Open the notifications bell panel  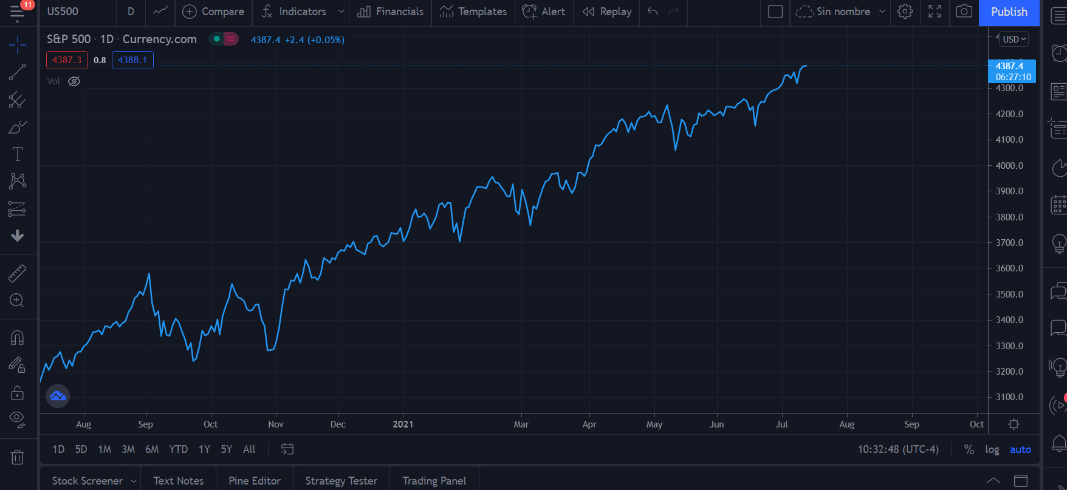pos(1059,443)
